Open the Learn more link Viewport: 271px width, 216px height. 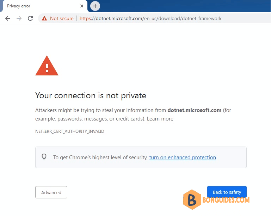click(x=160, y=119)
